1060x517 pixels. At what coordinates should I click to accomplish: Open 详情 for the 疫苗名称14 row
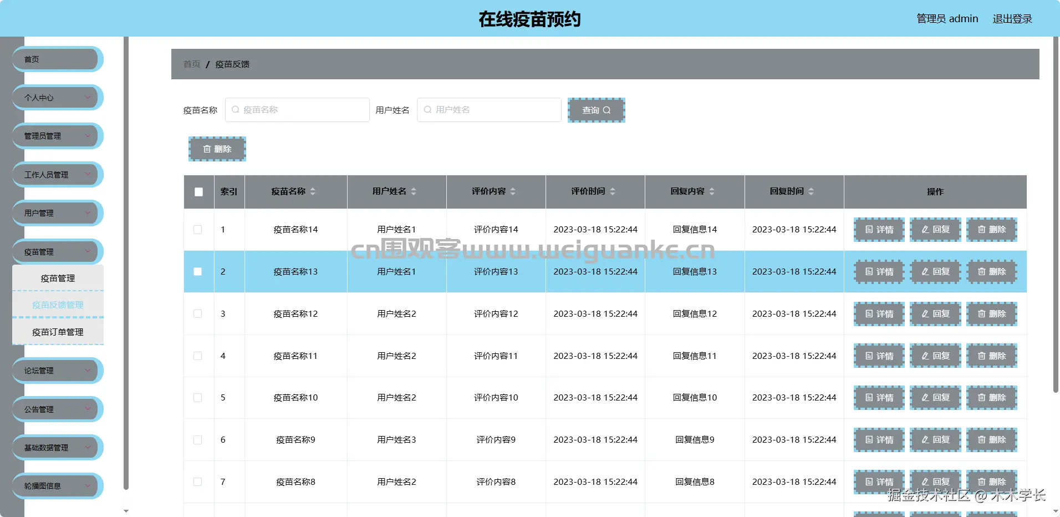click(x=879, y=229)
